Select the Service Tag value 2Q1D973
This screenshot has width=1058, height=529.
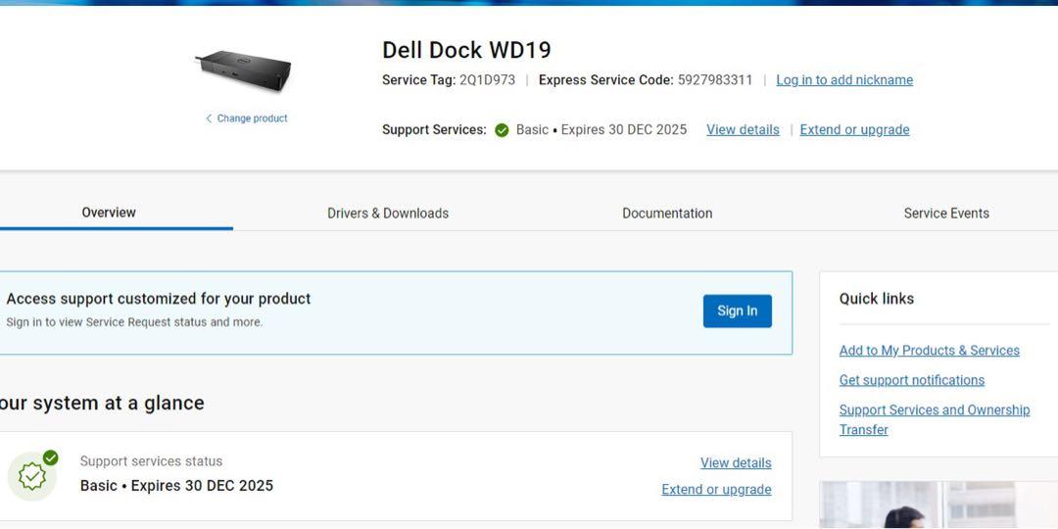pyautogui.click(x=487, y=79)
